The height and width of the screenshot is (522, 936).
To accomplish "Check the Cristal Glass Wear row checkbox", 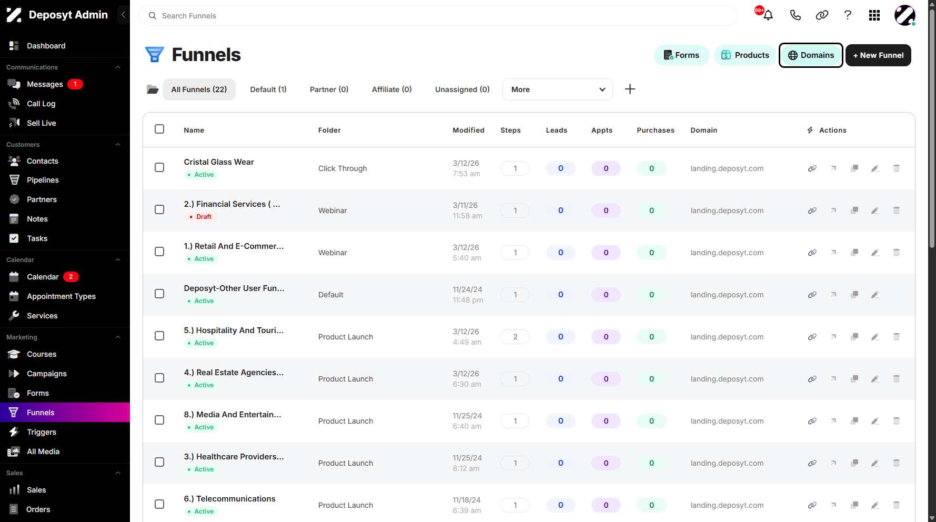I will pos(159,167).
